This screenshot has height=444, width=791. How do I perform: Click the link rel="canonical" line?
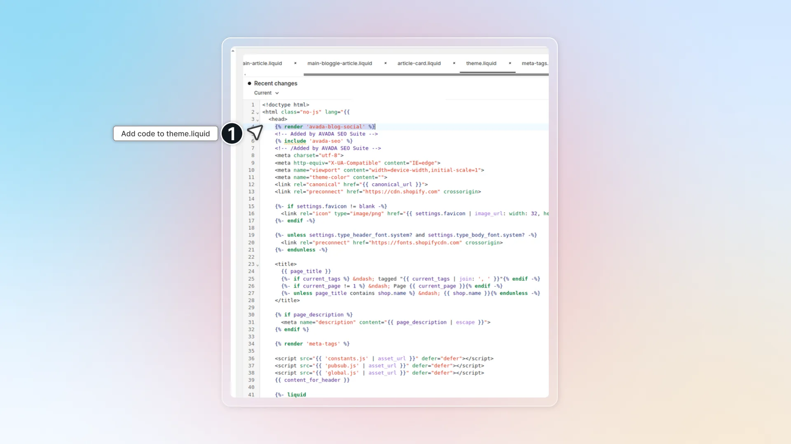[351, 185]
